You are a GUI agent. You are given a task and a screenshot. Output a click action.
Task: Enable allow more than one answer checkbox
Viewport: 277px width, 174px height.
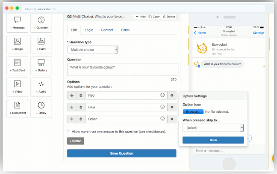tap(68, 131)
